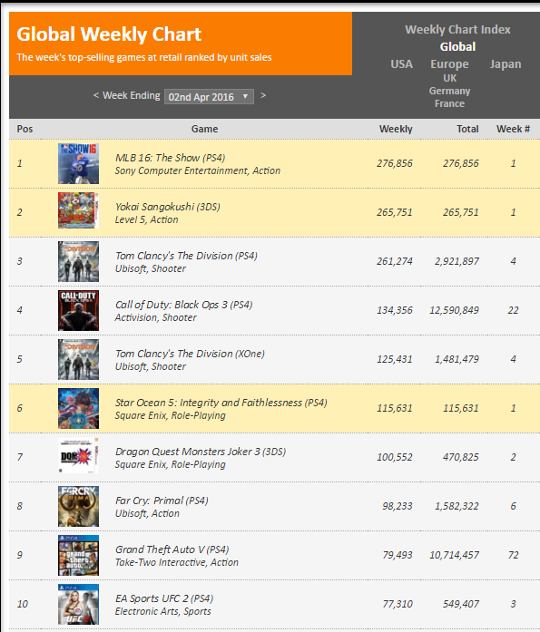Go to previous week with left arrow

pyautogui.click(x=96, y=95)
